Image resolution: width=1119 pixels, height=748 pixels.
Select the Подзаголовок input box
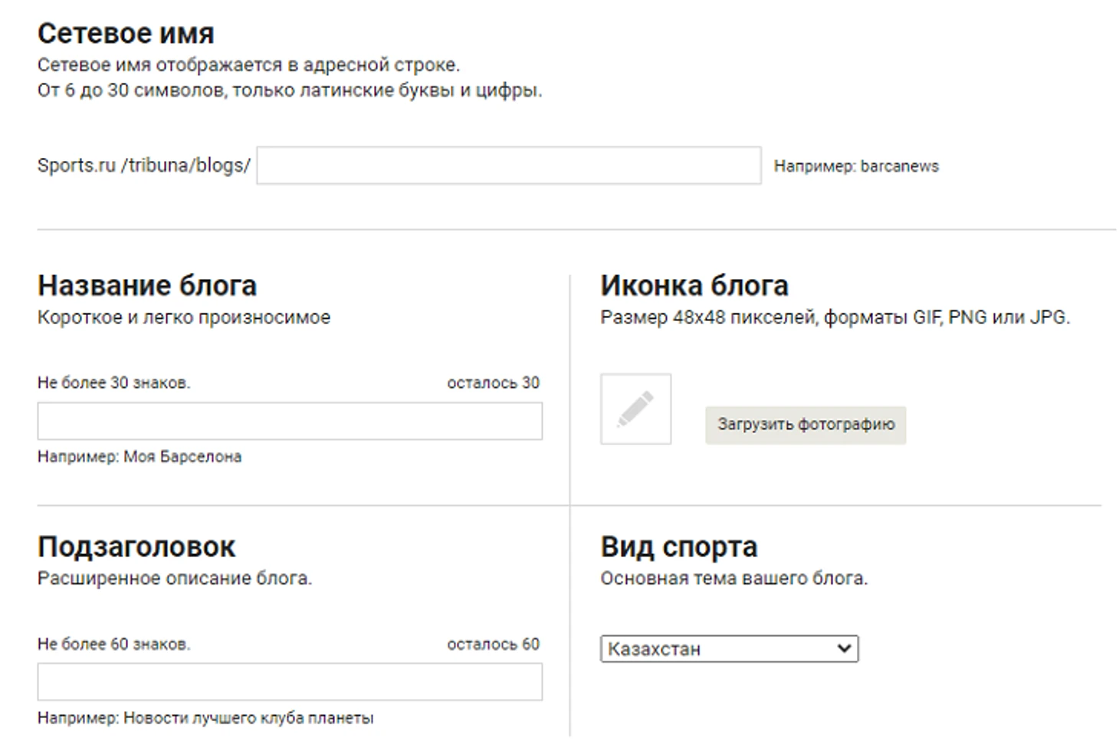point(290,682)
